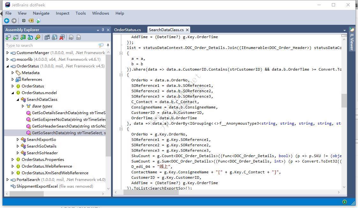This screenshot has height=208, width=358.
Task: Open the IL Viewer side panel
Action: 352,40
